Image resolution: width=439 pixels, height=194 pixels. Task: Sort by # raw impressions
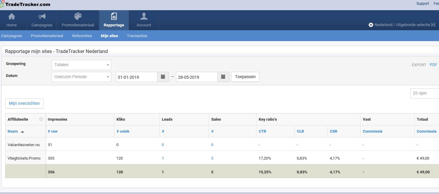(x=53, y=131)
